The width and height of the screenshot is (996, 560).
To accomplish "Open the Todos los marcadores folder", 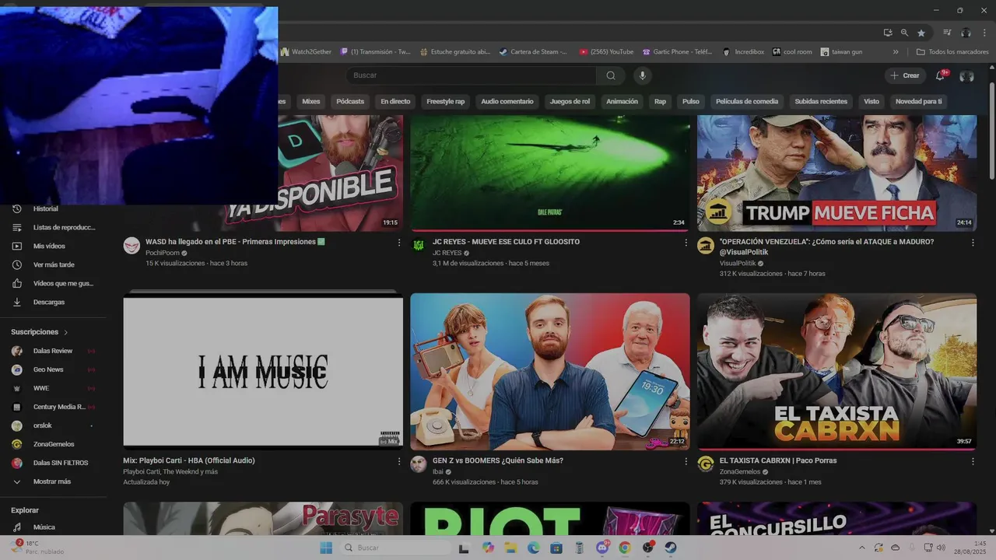I will pos(952,52).
